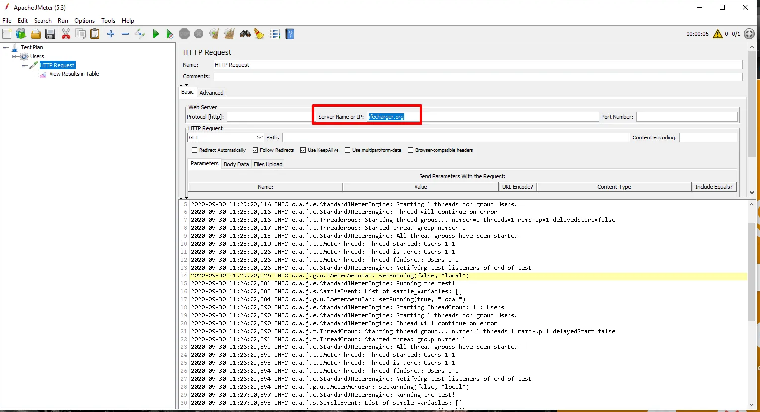Click the Name input field
The image size is (760, 412).
coord(478,65)
